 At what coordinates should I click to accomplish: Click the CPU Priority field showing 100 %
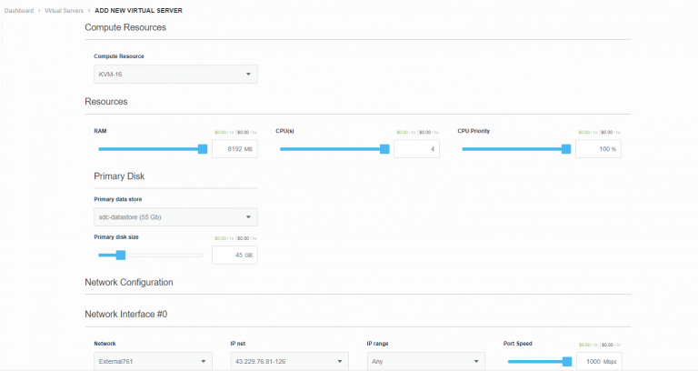point(598,149)
